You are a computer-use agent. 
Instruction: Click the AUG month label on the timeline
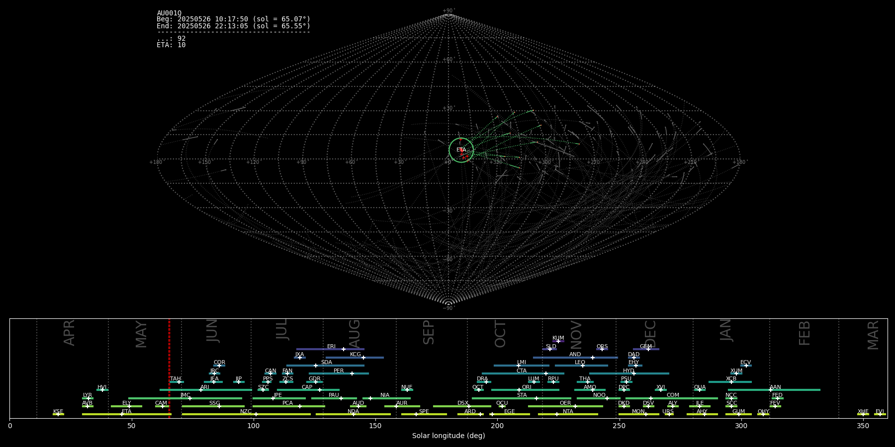point(355,333)
